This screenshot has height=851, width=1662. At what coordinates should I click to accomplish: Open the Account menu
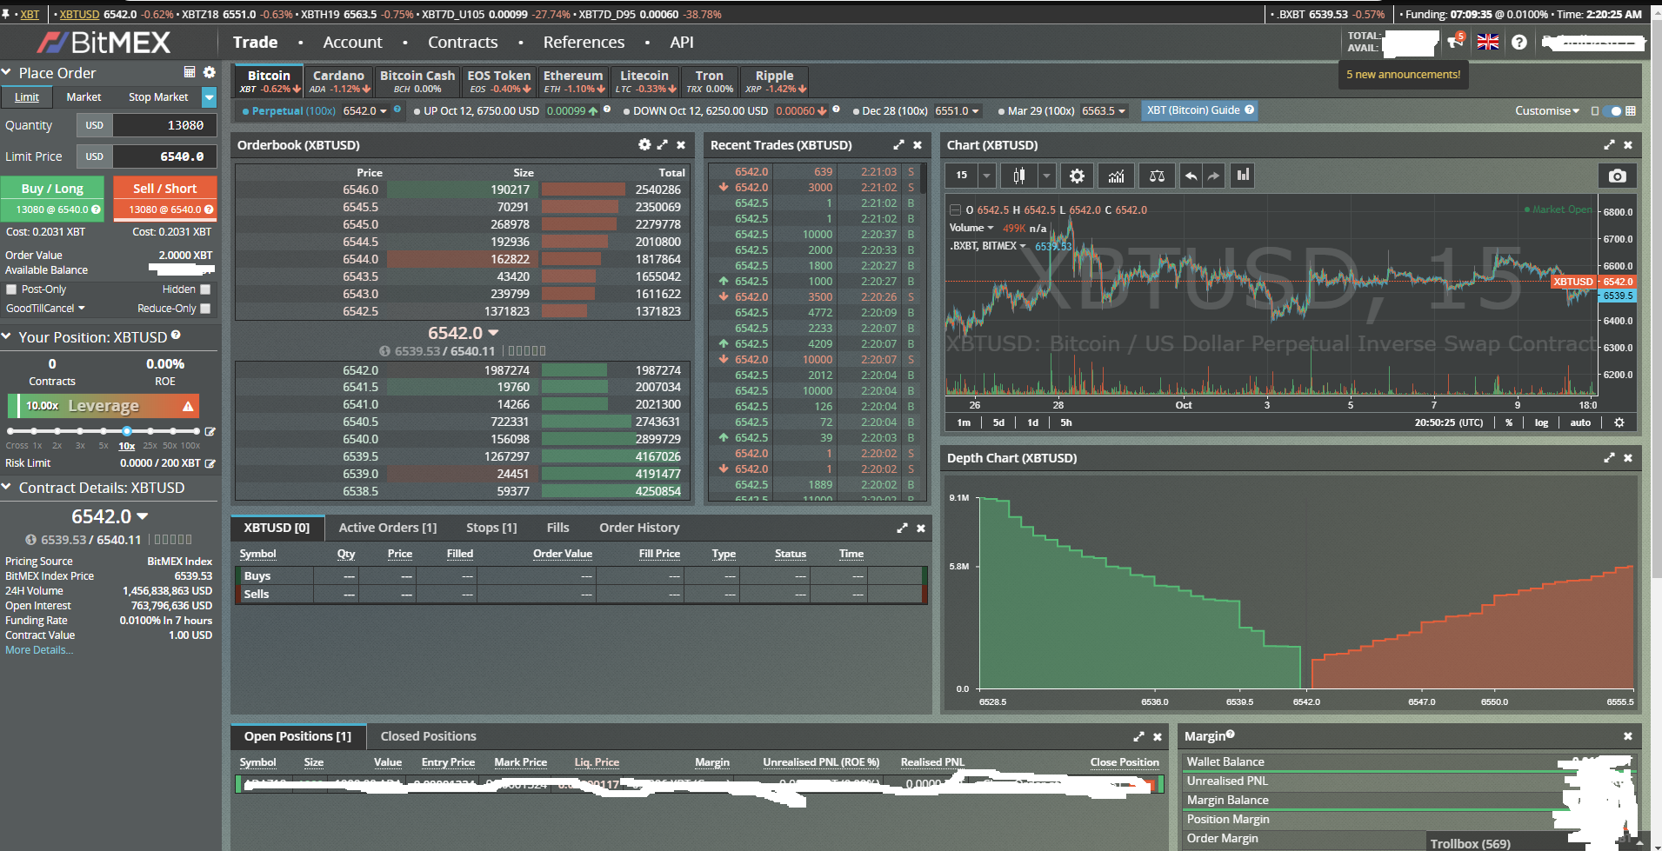click(x=352, y=43)
